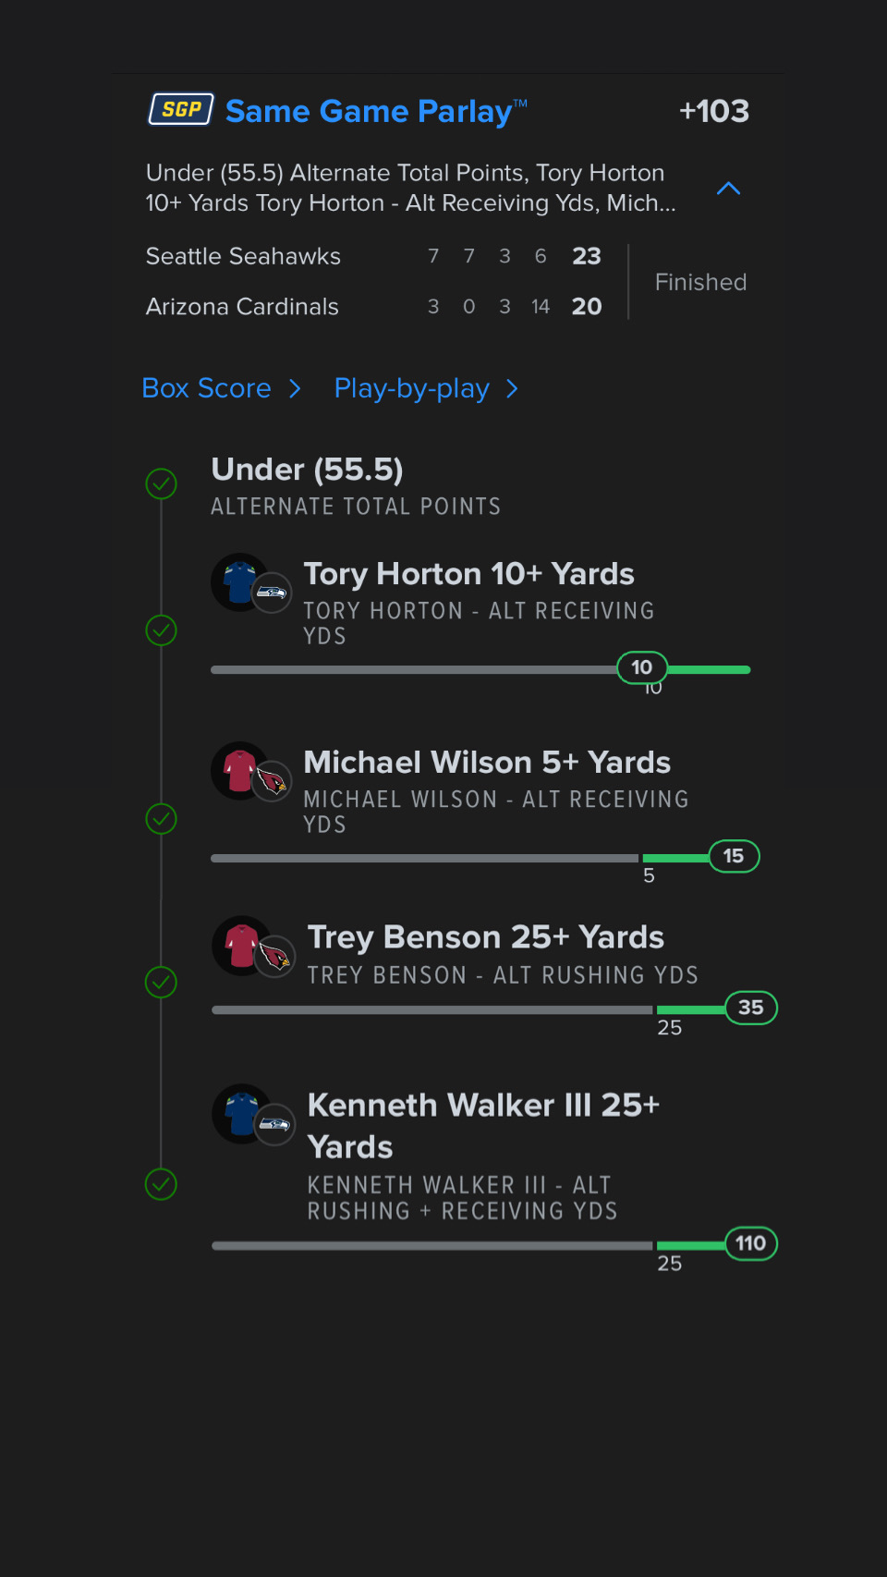Viewport: 887px width, 1577px height.
Task: Click the green checkmark beside Trey Benson leg
Action: click(162, 982)
